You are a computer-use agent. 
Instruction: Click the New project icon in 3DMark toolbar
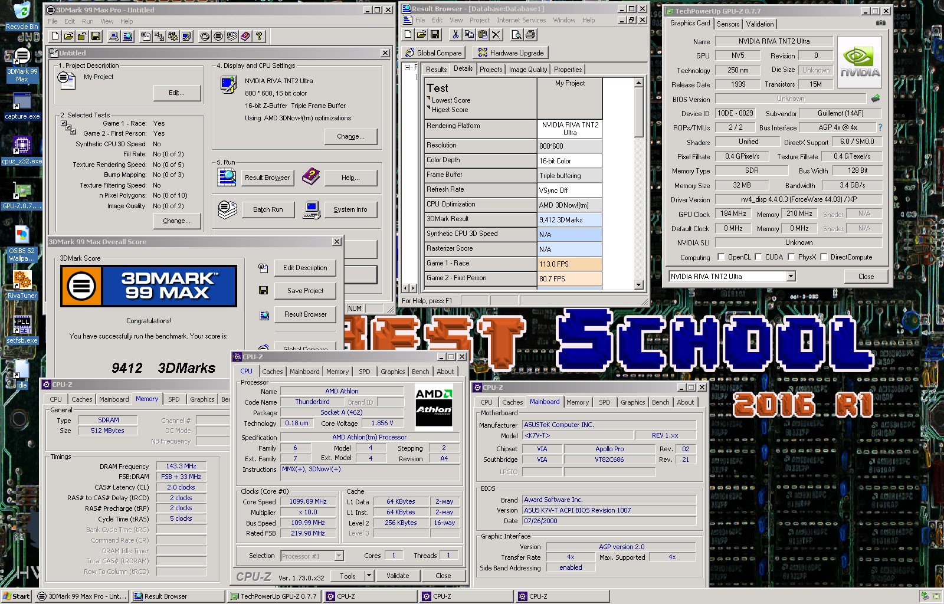[x=55, y=37]
